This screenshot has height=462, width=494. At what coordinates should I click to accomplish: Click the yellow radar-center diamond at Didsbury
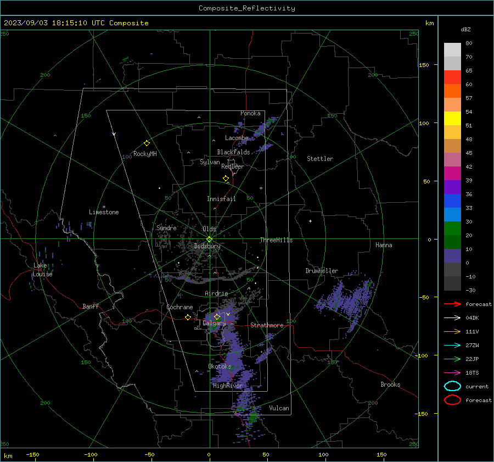point(209,240)
